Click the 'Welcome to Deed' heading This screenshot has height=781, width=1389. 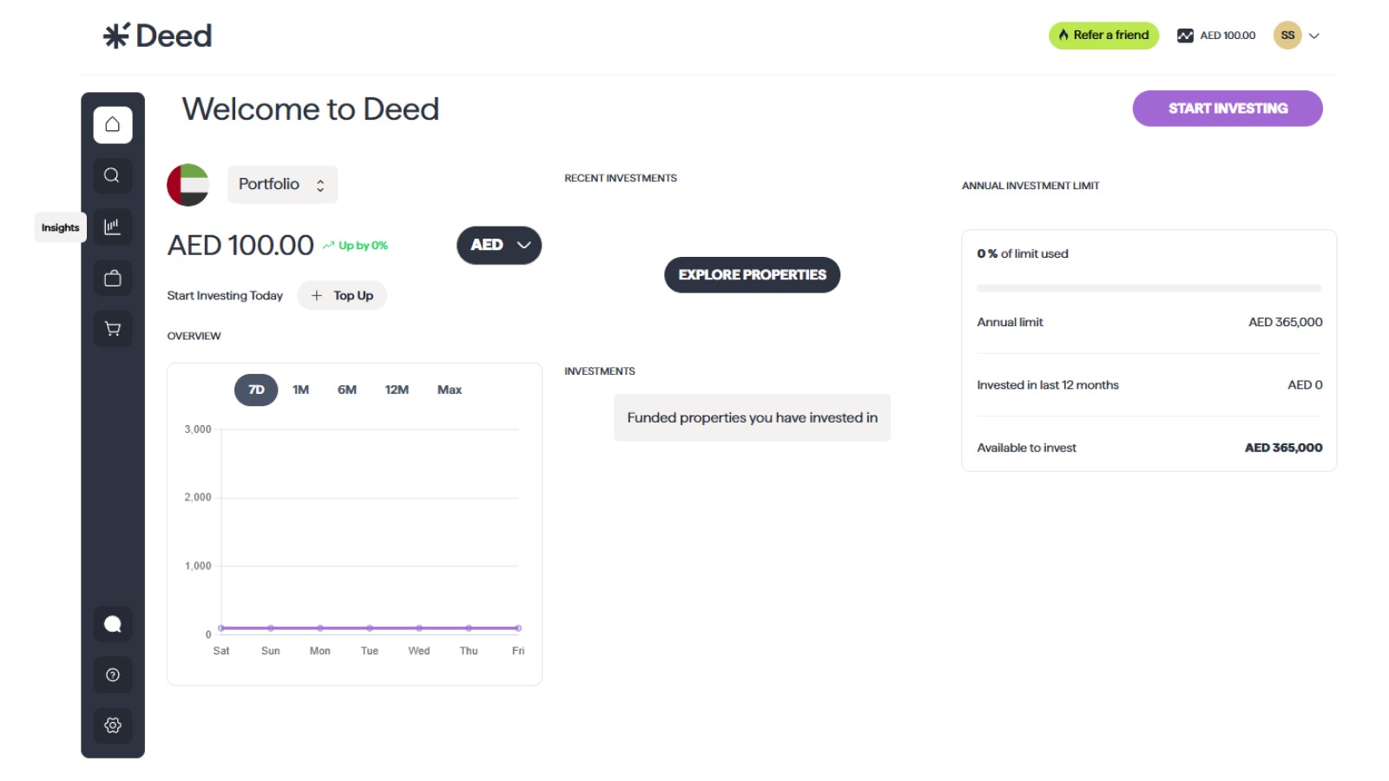[311, 109]
